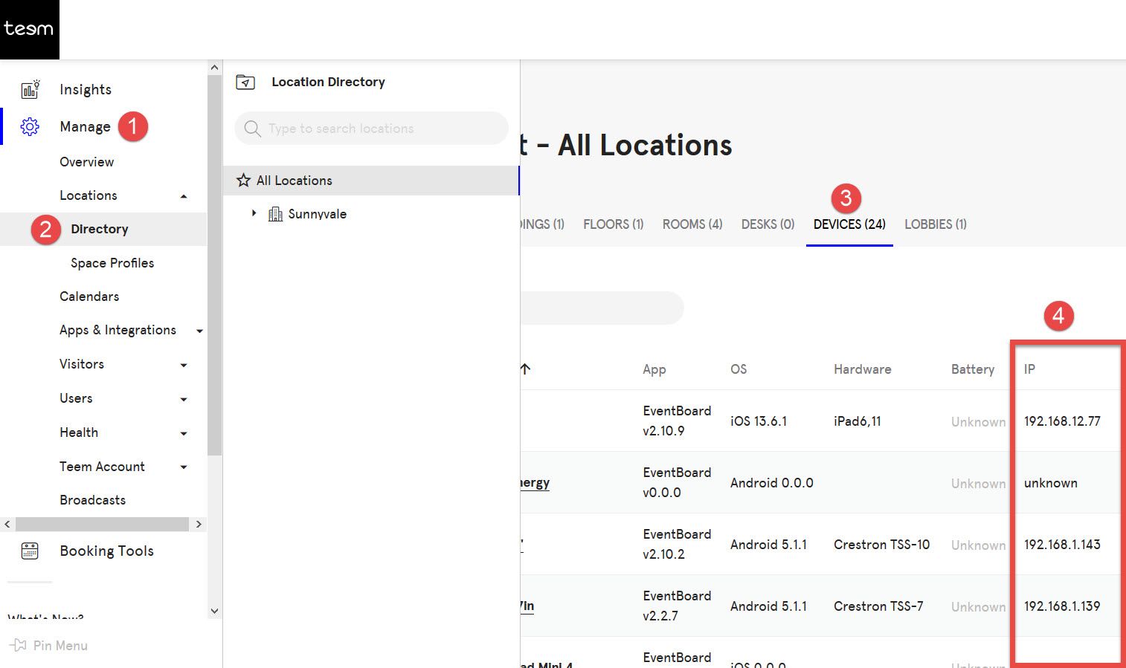
Task: Open the LOBBIES (1) tab
Action: pos(935,224)
